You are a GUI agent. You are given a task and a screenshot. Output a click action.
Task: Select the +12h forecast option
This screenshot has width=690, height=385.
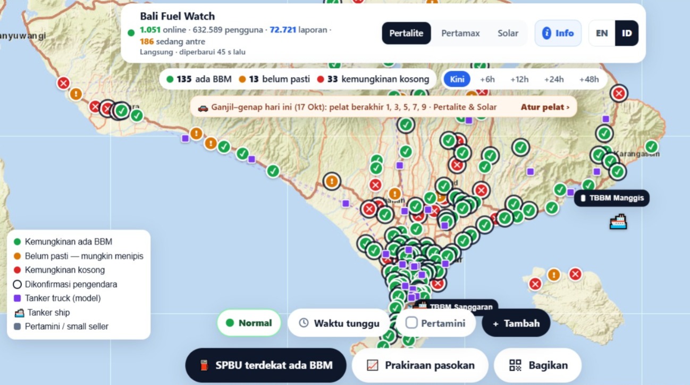click(x=519, y=79)
